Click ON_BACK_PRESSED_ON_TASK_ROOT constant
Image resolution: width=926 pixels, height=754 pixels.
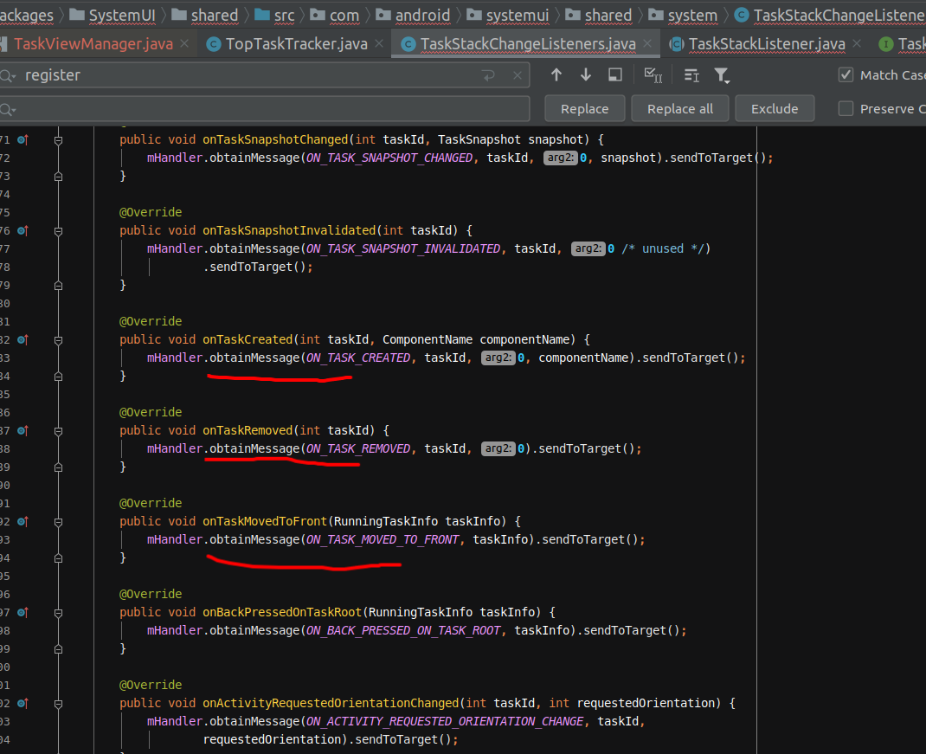[403, 631]
